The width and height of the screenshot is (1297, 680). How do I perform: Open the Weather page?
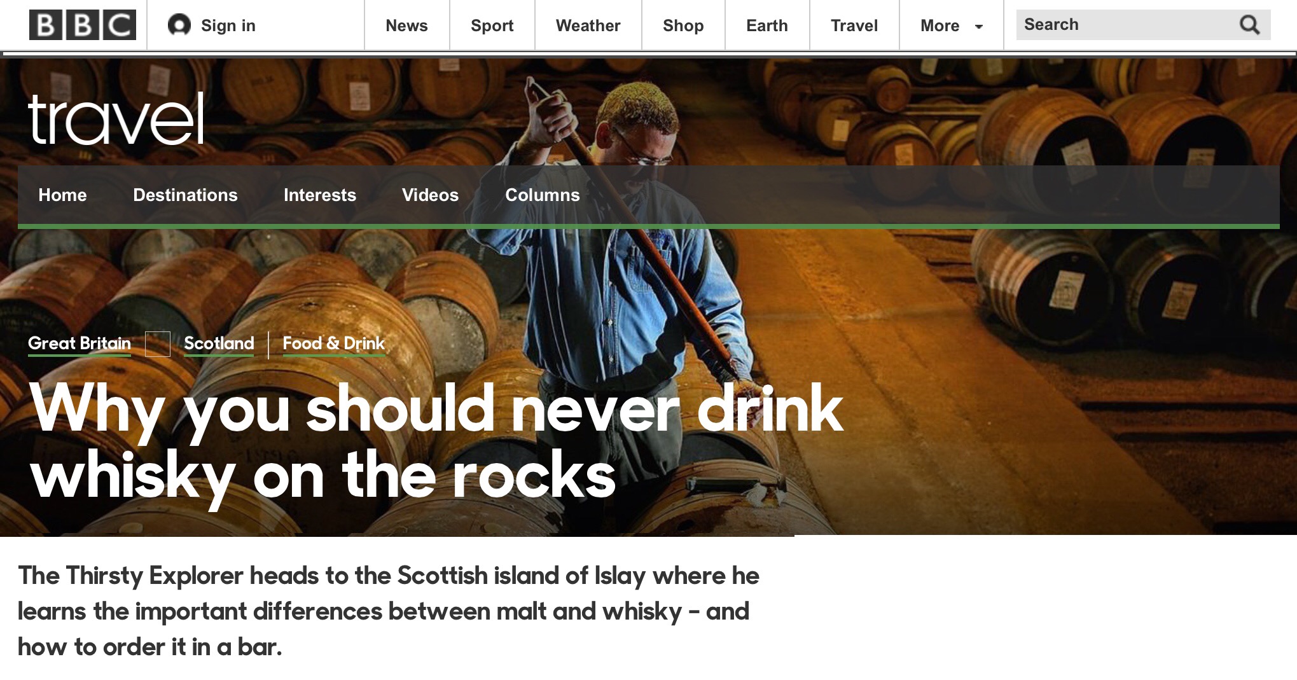click(588, 25)
